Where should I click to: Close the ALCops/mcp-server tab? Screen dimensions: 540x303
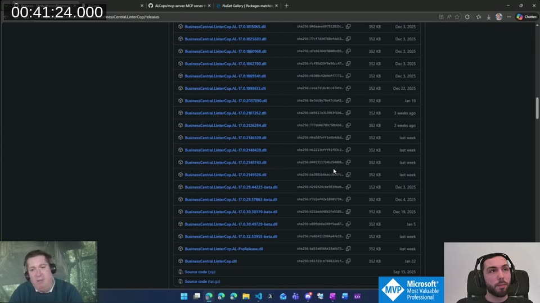[209, 6]
